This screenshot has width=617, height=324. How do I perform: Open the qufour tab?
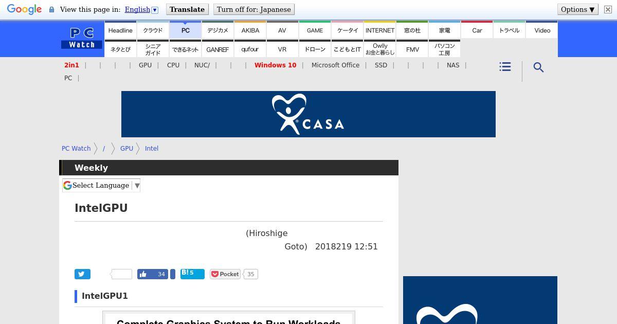pos(250,49)
